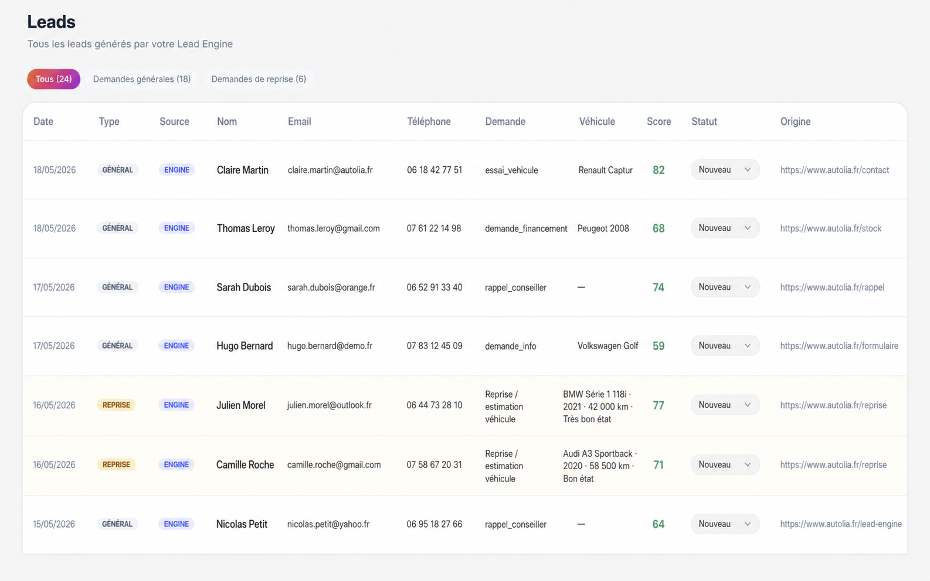
Task: Change status of Hugo Bernard lead
Action: click(x=725, y=346)
